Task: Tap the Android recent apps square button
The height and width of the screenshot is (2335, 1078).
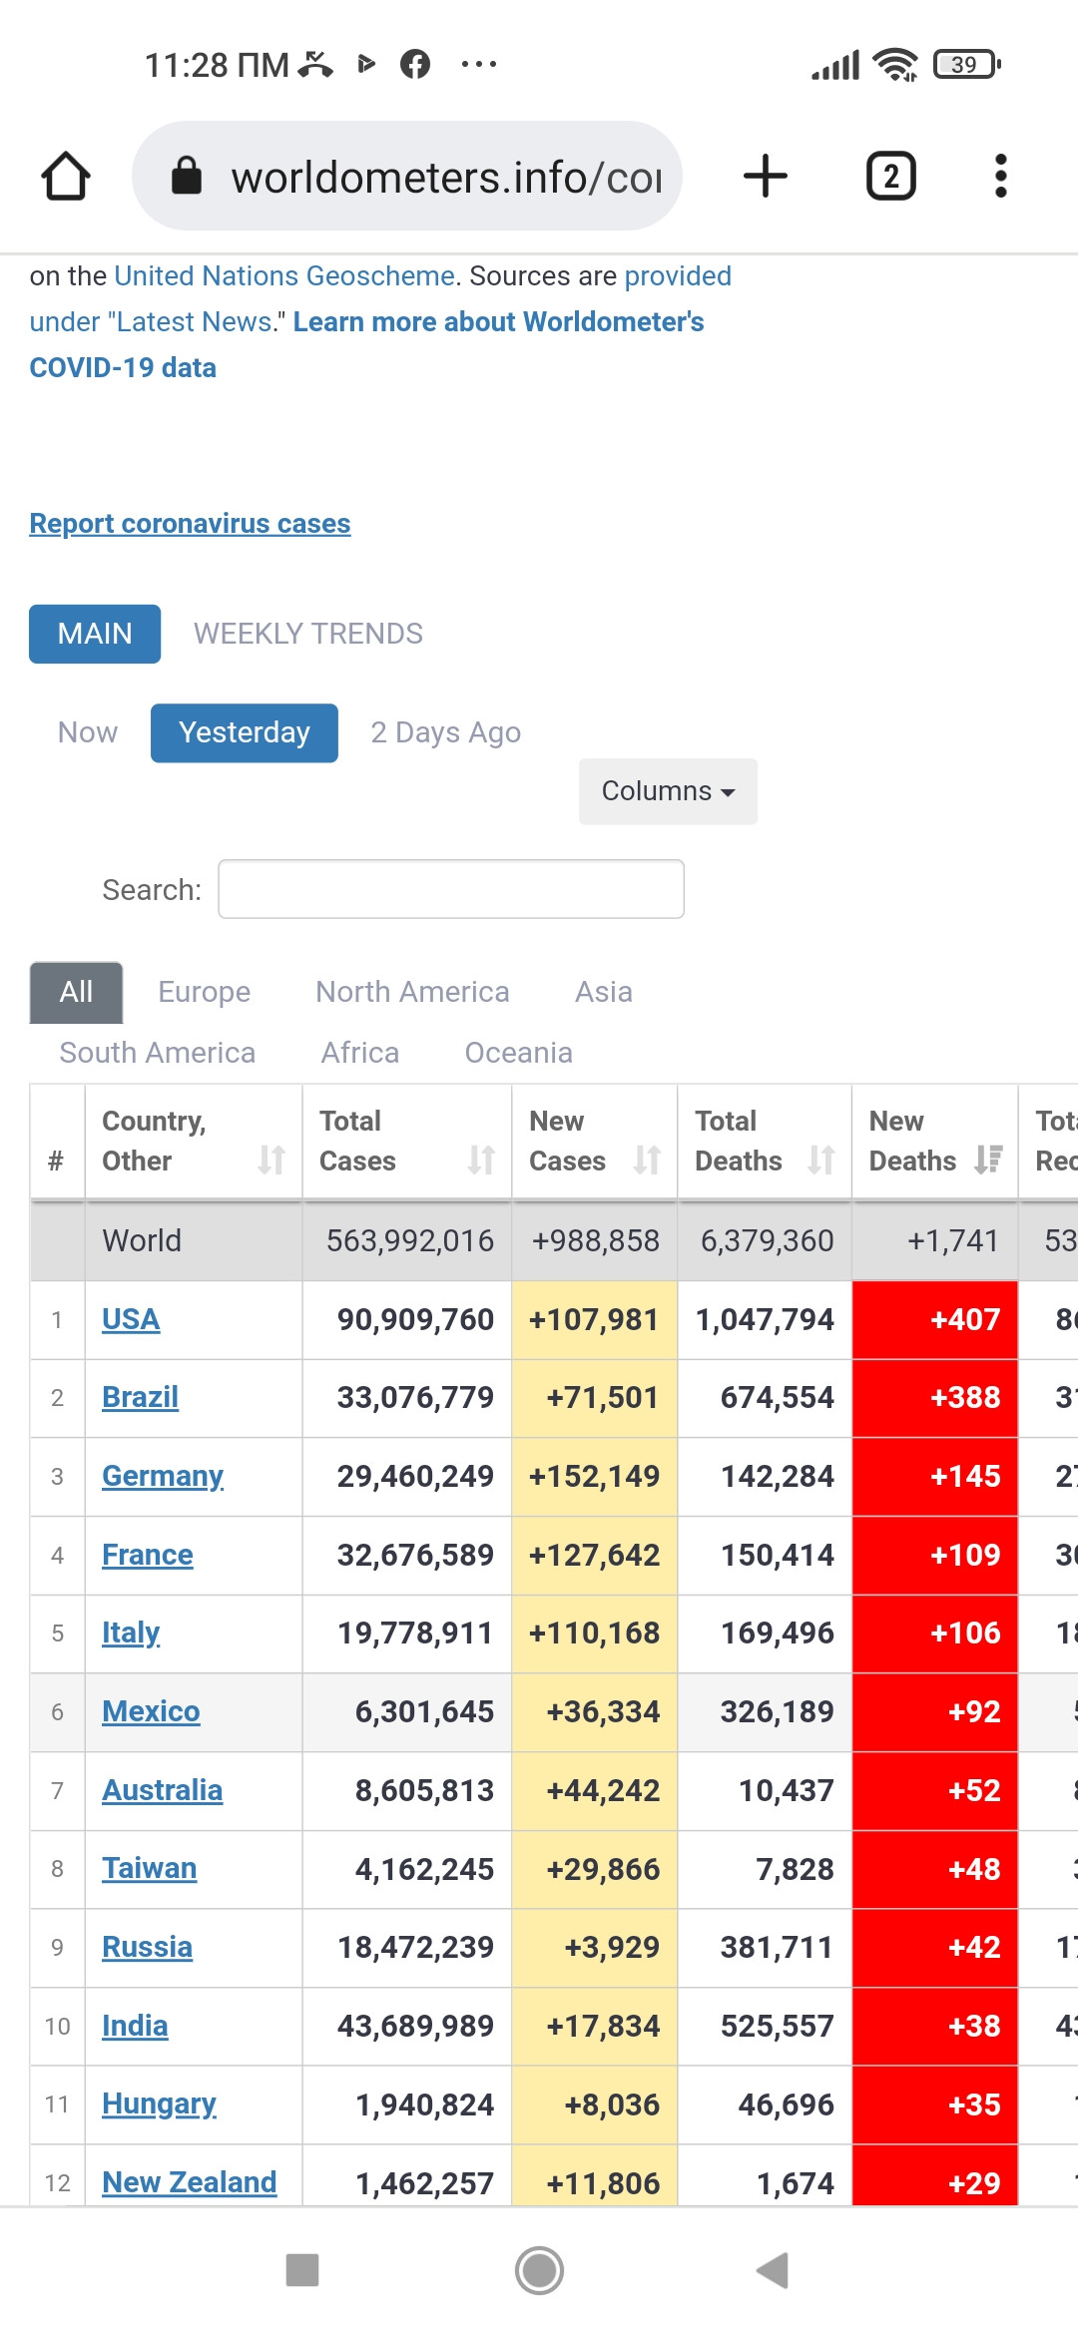Action: 302,2270
